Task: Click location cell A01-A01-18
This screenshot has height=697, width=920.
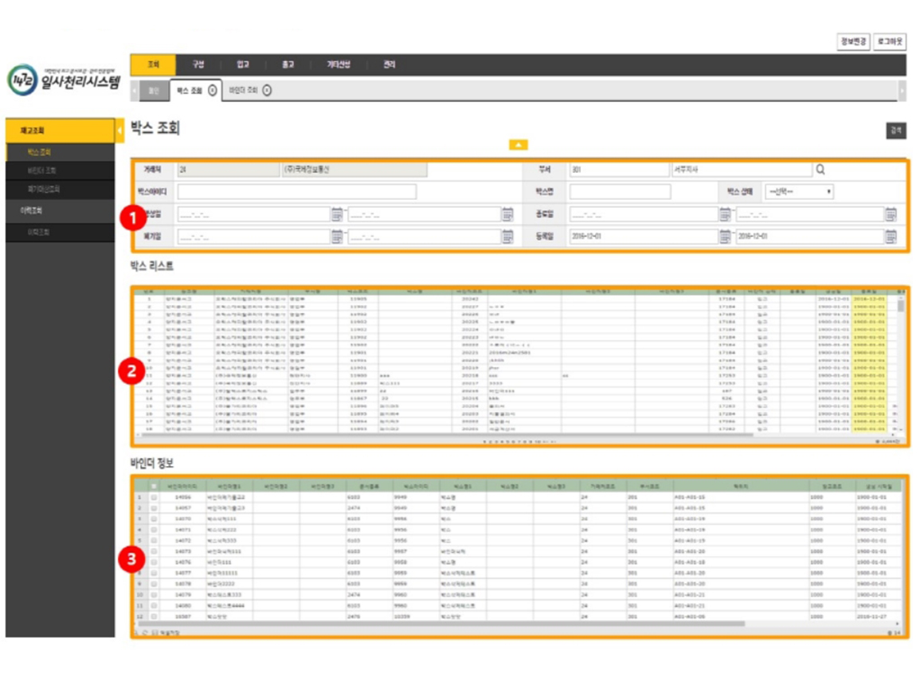Action: coord(741,562)
